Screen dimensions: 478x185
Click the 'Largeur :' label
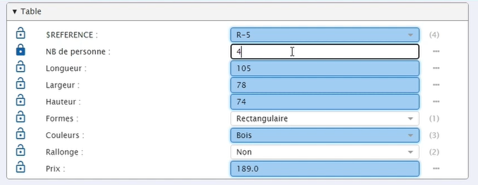click(63, 85)
